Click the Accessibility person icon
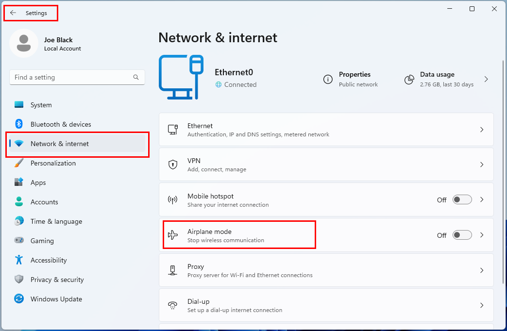The image size is (507, 331). point(19,260)
